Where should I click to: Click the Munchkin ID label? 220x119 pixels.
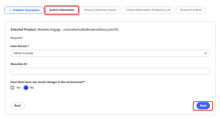(x=19, y=64)
